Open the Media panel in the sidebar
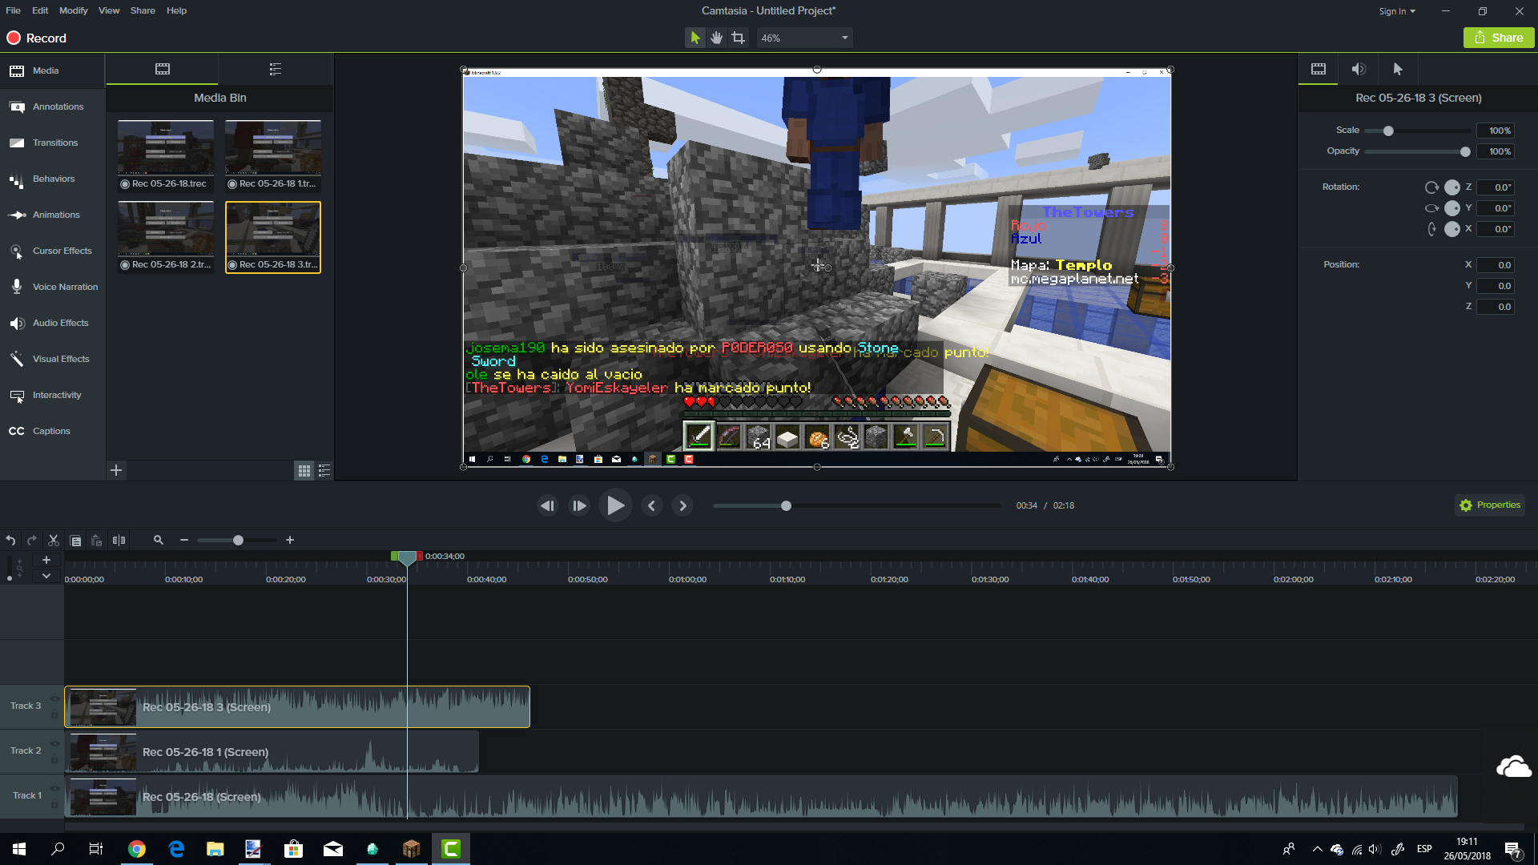Screen dimensions: 1538x865 click(x=52, y=70)
